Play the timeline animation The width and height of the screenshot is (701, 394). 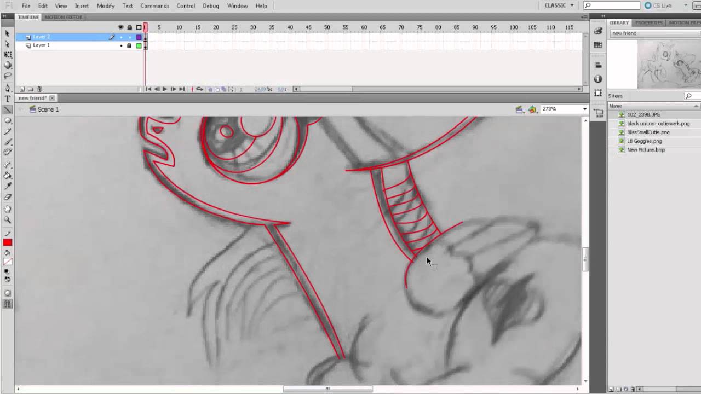pos(165,89)
